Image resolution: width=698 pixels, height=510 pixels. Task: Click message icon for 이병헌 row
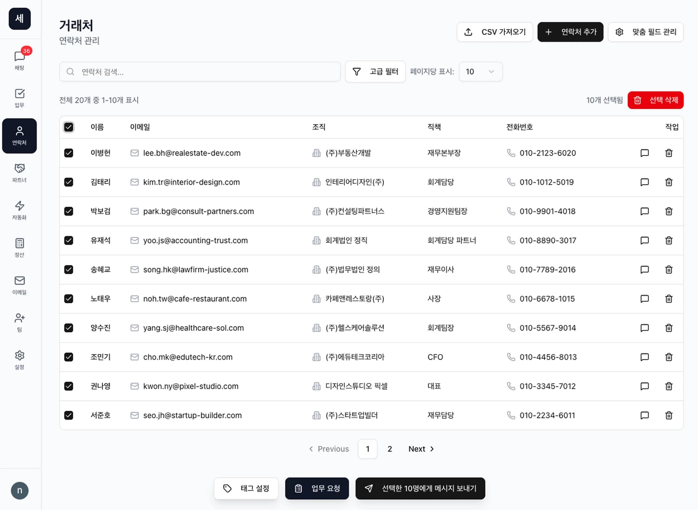(x=644, y=153)
